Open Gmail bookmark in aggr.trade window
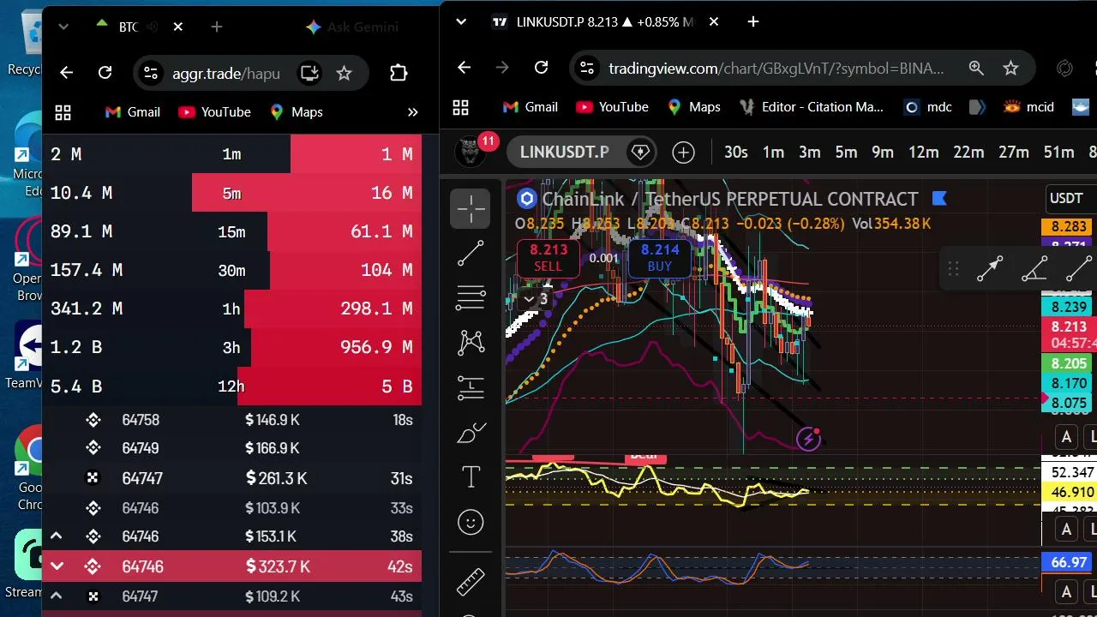The height and width of the screenshot is (617, 1097). pos(132,112)
